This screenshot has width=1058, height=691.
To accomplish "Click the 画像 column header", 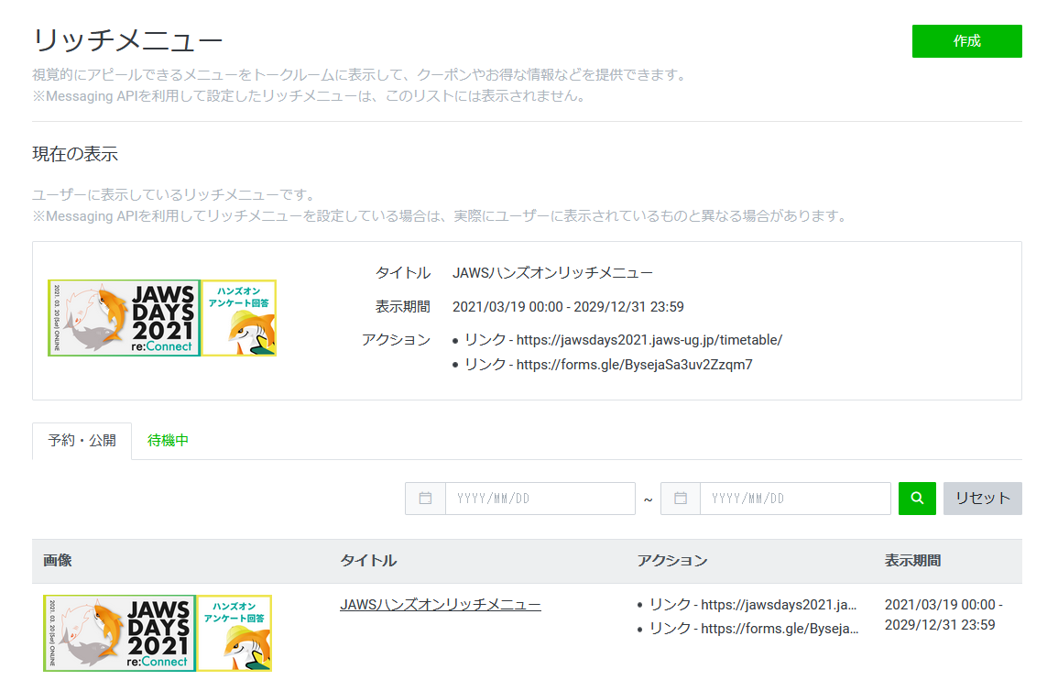I will click(58, 560).
